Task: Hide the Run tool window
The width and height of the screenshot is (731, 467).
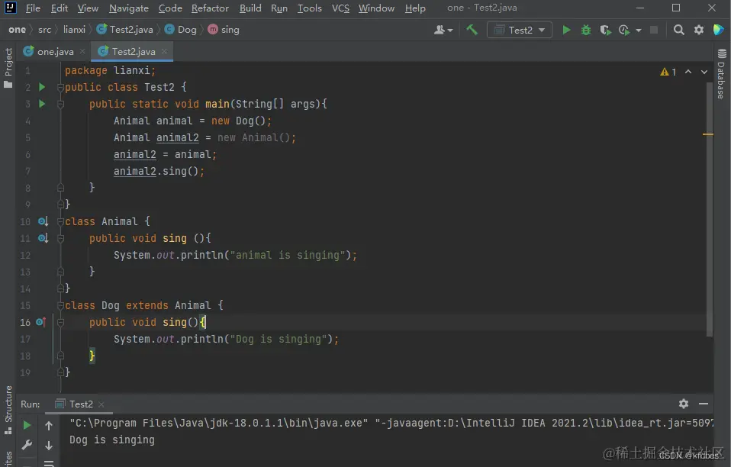Action: click(x=704, y=404)
